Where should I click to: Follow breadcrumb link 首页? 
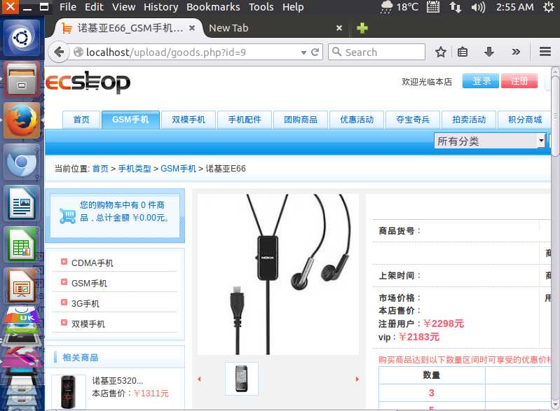pos(100,169)
